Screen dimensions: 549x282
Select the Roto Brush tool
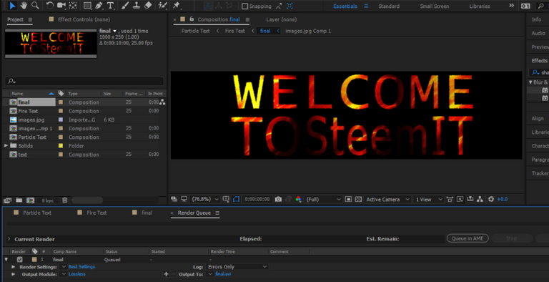(x=162, y=5)
